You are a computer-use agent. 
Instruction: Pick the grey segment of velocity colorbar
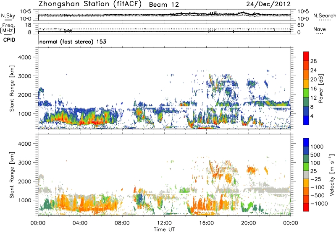click(x=306, y=175)
